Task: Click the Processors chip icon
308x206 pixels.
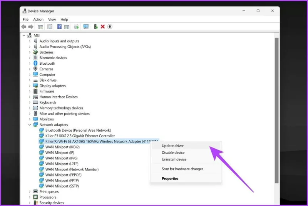Action: 35,197
